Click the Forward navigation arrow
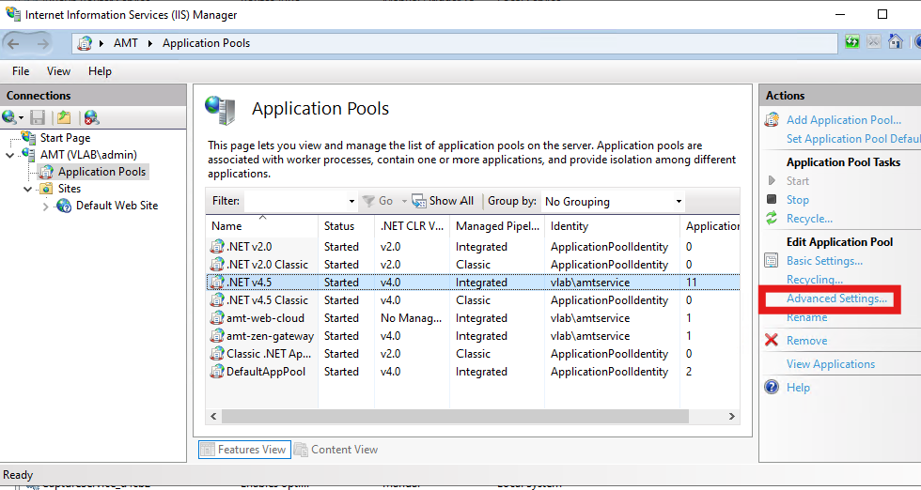This screenshot has height=490, width=921. click(x=43, y=43)
